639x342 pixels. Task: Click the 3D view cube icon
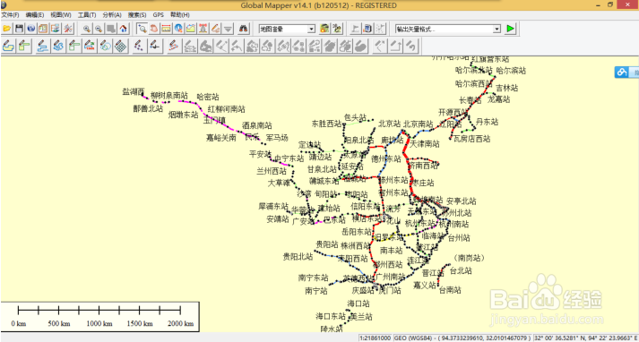coord(367,29)
